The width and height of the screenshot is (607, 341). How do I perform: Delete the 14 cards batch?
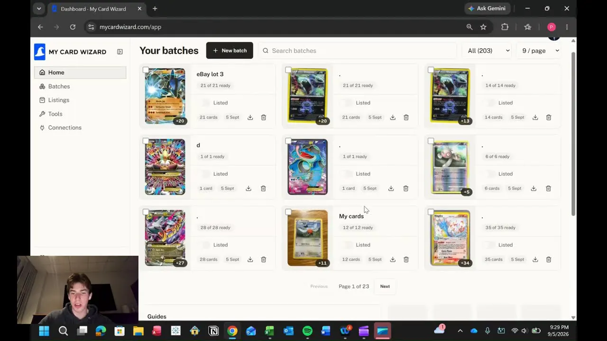pyautogui.click(x=549, y=117)
